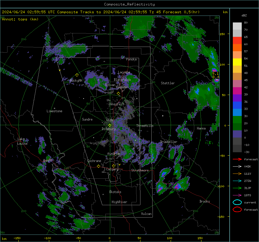
Task: Click the Calgary city label
Action: [x=112, y=169]
